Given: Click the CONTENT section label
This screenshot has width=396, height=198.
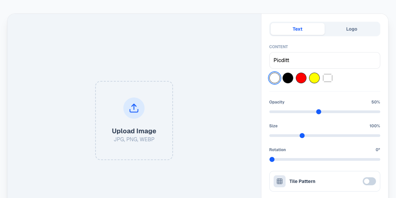Looking at the screenshot, I should pyautogui.click(x=278, y=47).
